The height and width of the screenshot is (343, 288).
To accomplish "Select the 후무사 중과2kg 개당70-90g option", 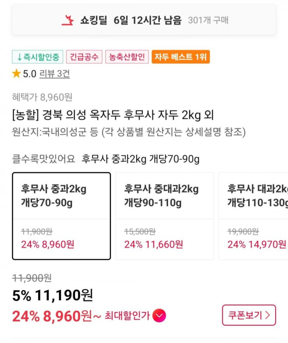I will click(61, 216).
